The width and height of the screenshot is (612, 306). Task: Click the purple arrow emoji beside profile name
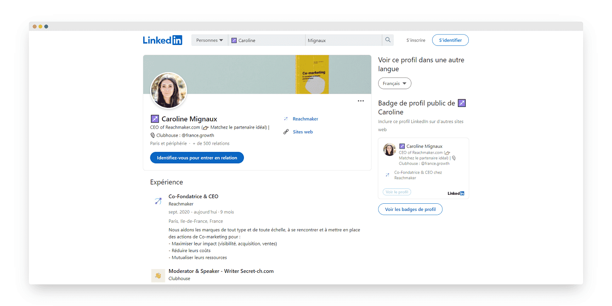(155, 119)
